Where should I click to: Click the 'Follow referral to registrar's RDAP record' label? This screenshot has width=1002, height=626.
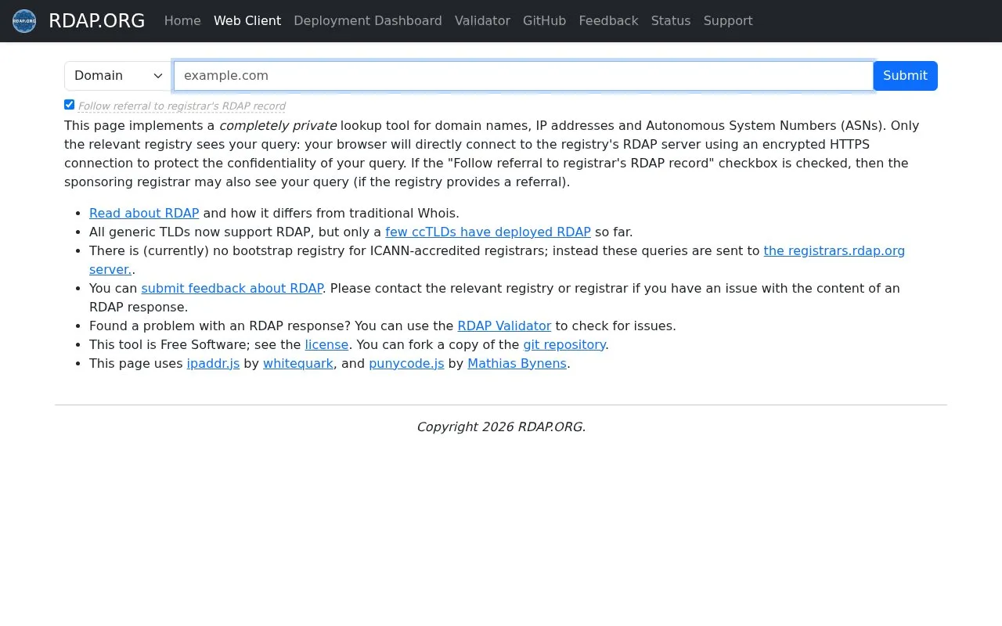pyautogui.click(x=182, y=106)
